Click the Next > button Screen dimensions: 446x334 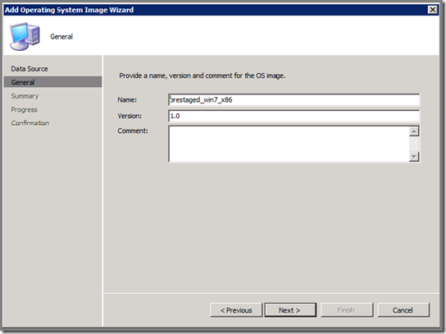coord(290,310)
